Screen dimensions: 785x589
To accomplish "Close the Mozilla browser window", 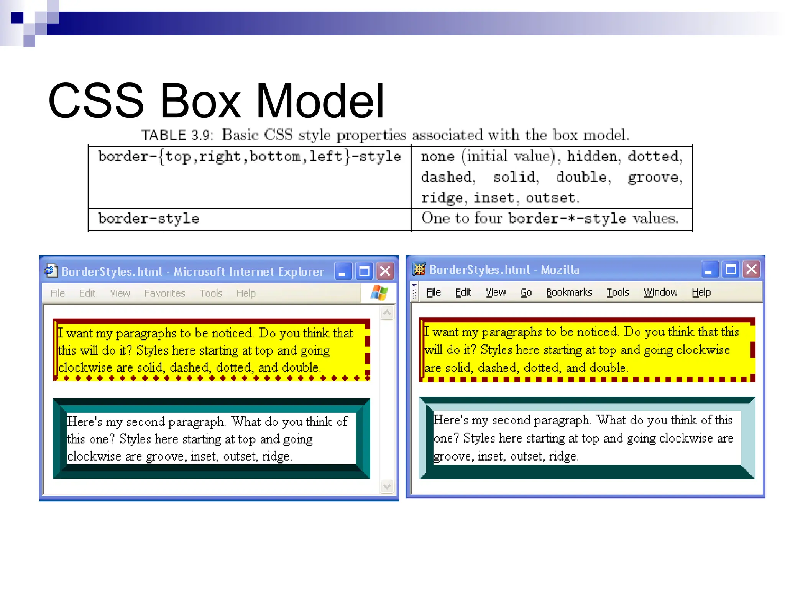I will coord(752,270).
